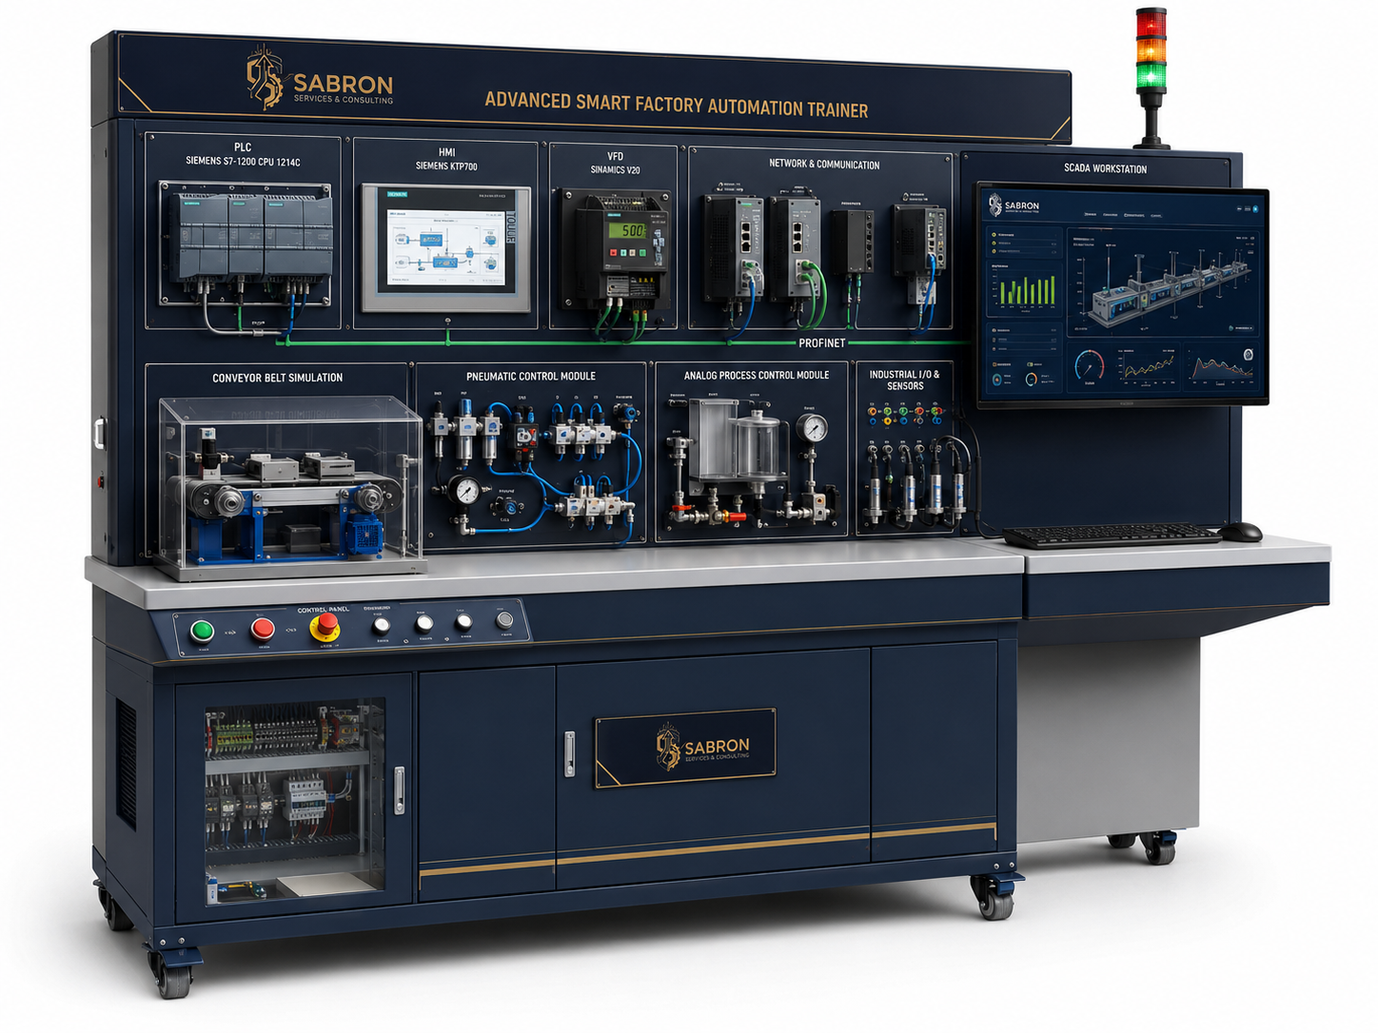Open the orange area chart on SCADA dashboard
Screen dimensions: 1378x1033
(1220, 366)
